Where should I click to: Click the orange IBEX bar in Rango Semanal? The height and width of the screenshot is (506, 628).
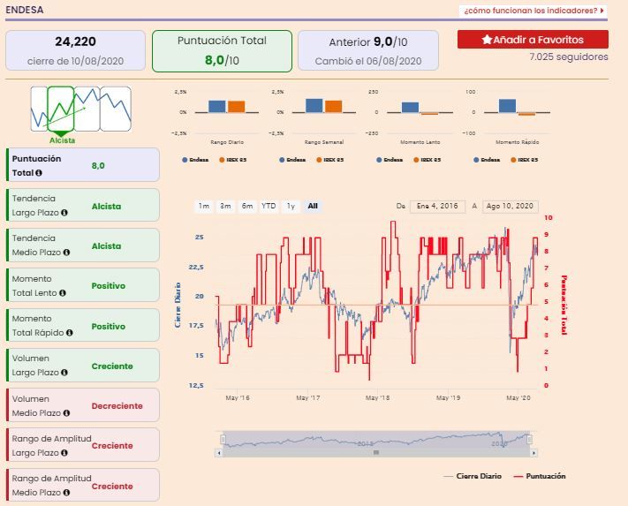point(333,107)
